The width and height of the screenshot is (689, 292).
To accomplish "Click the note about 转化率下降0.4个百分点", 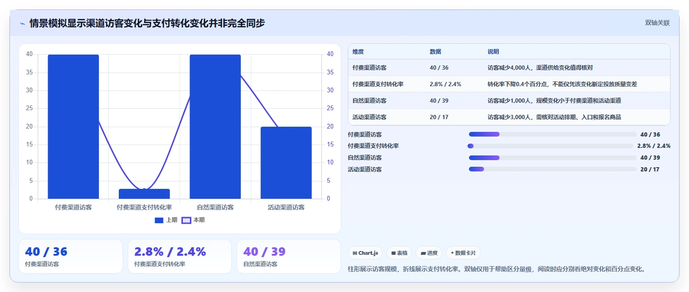I will click(562, 84).
